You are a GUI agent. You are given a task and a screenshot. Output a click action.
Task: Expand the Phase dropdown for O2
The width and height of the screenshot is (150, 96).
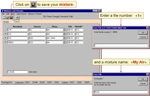pos(64,34)
